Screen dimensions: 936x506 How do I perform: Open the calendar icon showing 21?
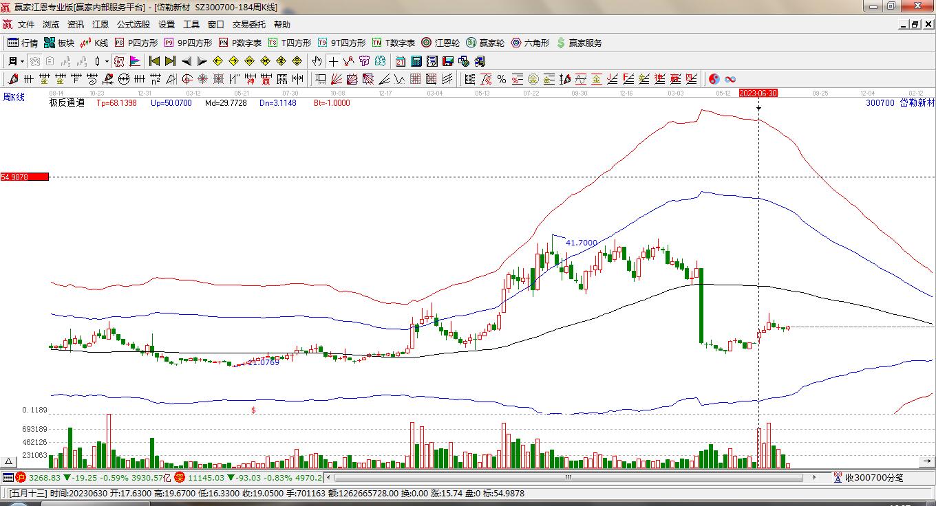[x=400, y=61]
